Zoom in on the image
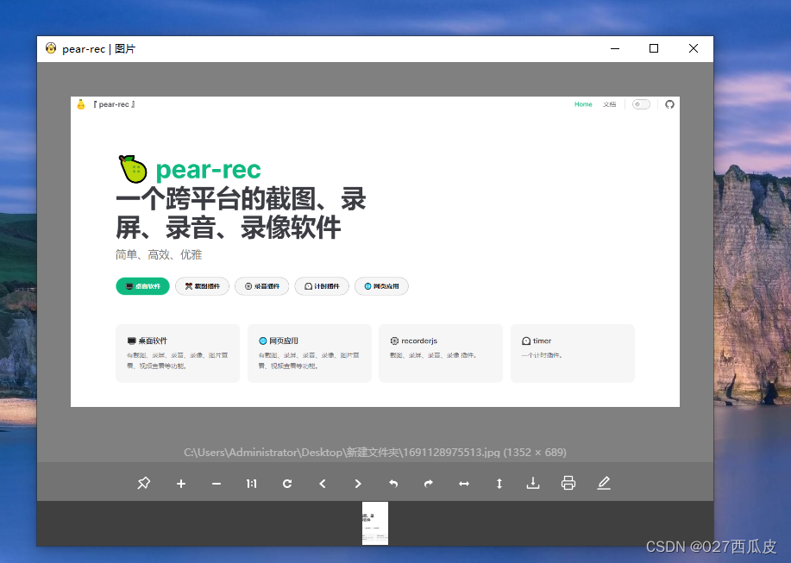The height and width of the screenshot is (563, 791). click(180, 483)
